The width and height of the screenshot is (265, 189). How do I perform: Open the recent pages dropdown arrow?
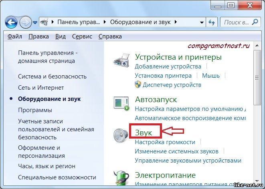pyautogui.click(x=35, y=22)
